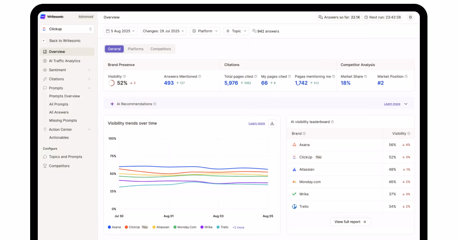Screen dimensions: 458x240
Task: Go back to Writesonic link
Action: coord(65,41)
